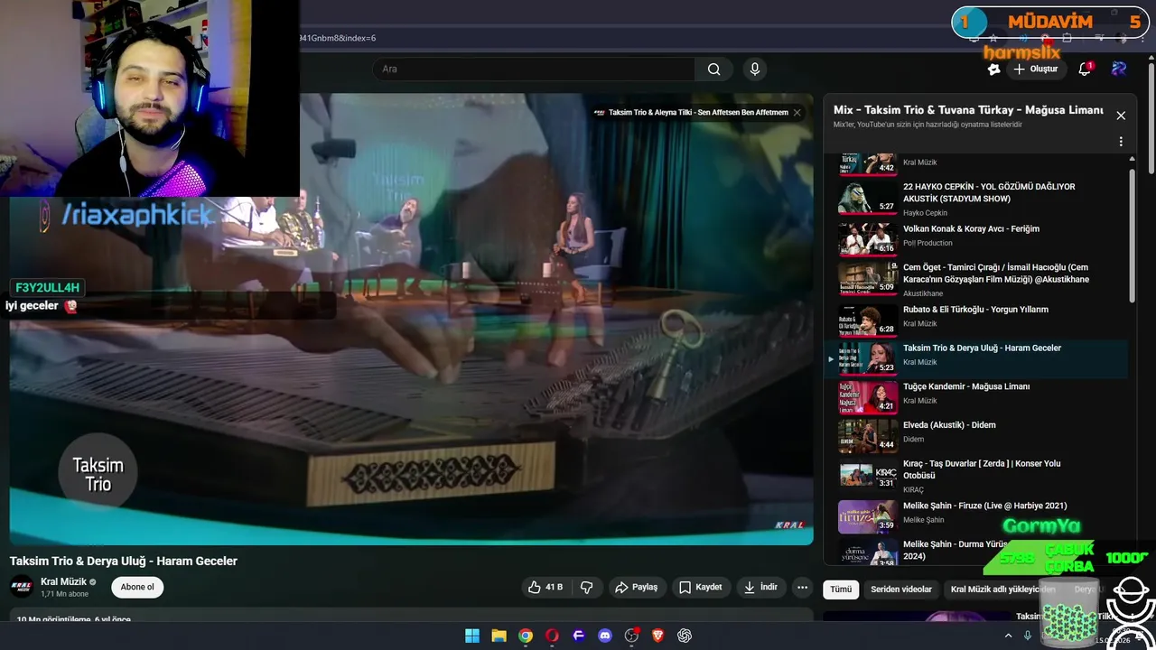Open the Mix playlist three-dot menu
This screenshot has height=650, width=1156.
pos(1121,142)
